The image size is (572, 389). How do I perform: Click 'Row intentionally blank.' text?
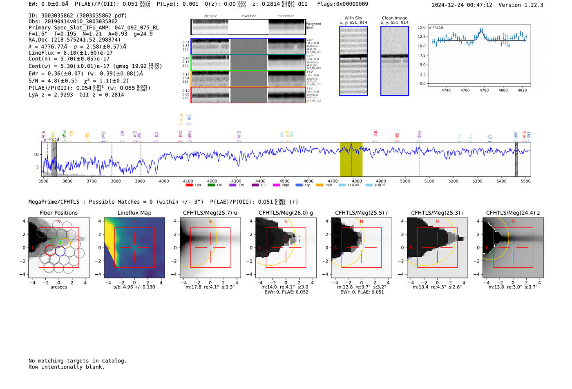[x=67, y=367]
